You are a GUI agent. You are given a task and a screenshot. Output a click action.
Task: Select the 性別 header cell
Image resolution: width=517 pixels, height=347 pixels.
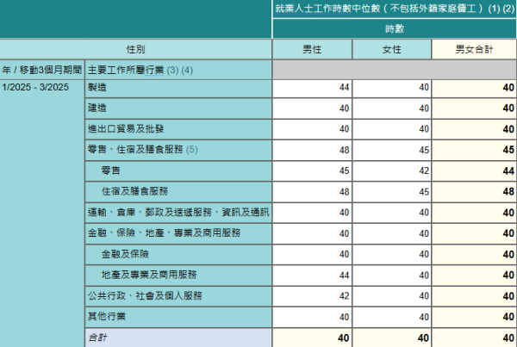tap(136, 49)
